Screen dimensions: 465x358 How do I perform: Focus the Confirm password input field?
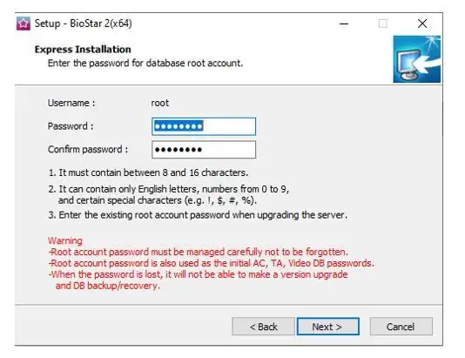204,150
